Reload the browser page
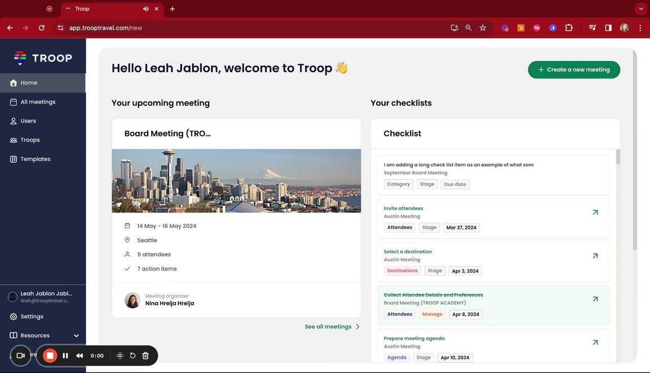650x373 pixels. [42, 28]
